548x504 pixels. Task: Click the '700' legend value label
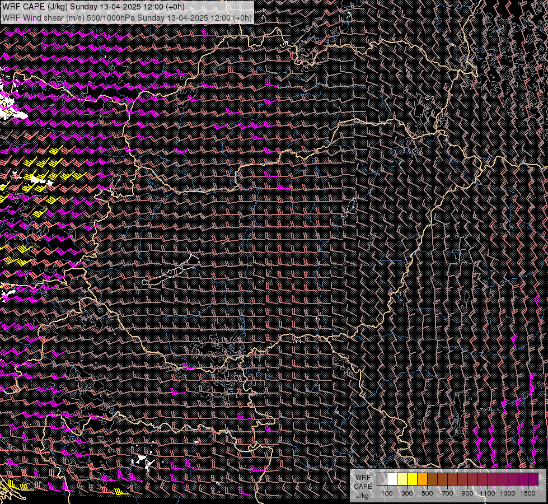(x=447, y=493)
